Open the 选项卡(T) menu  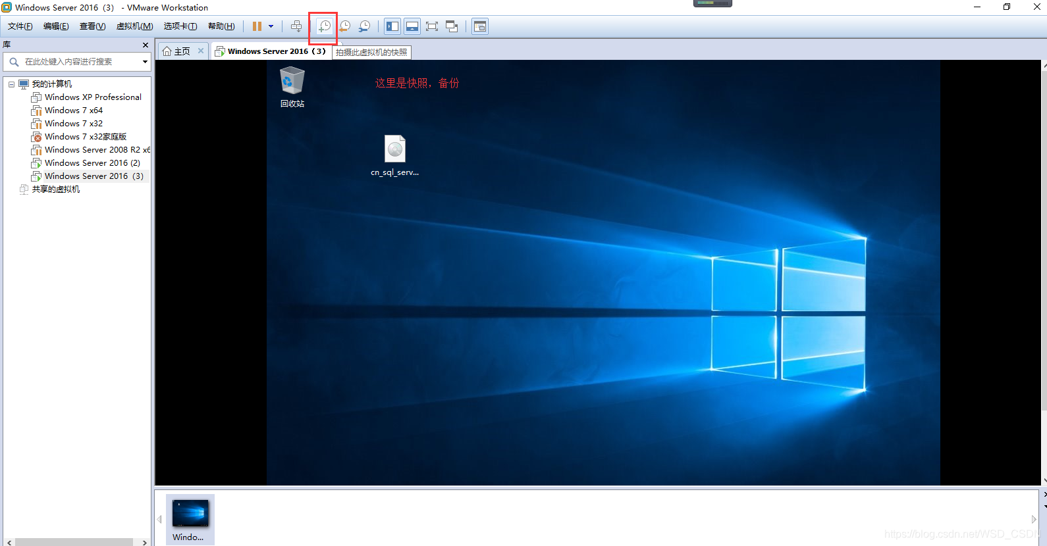pos(180,26)
